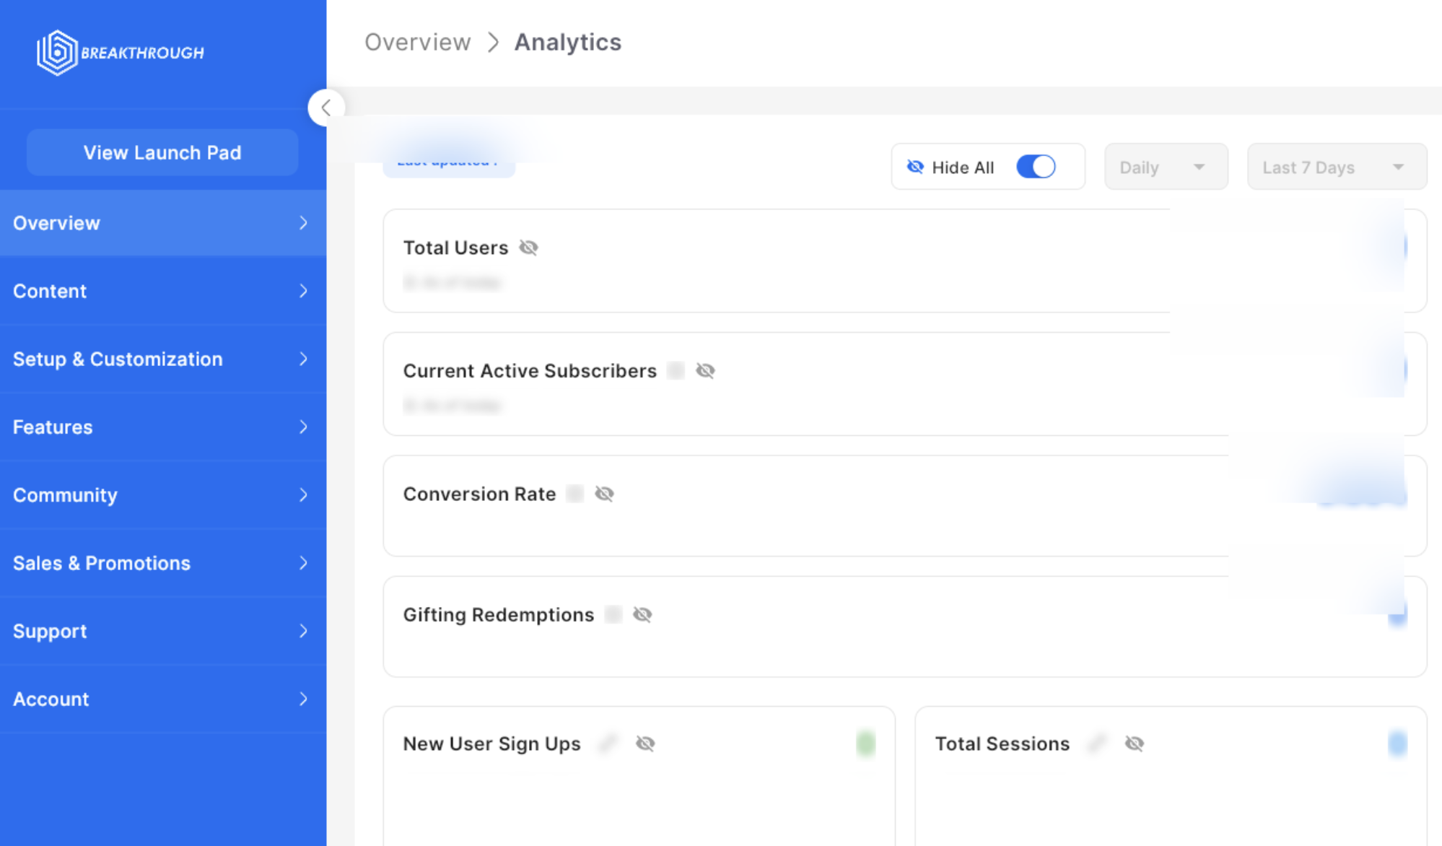Click the eye-slash icon beside Gifting Redemptions
The image size is (1442, 846).
[642, 614]
